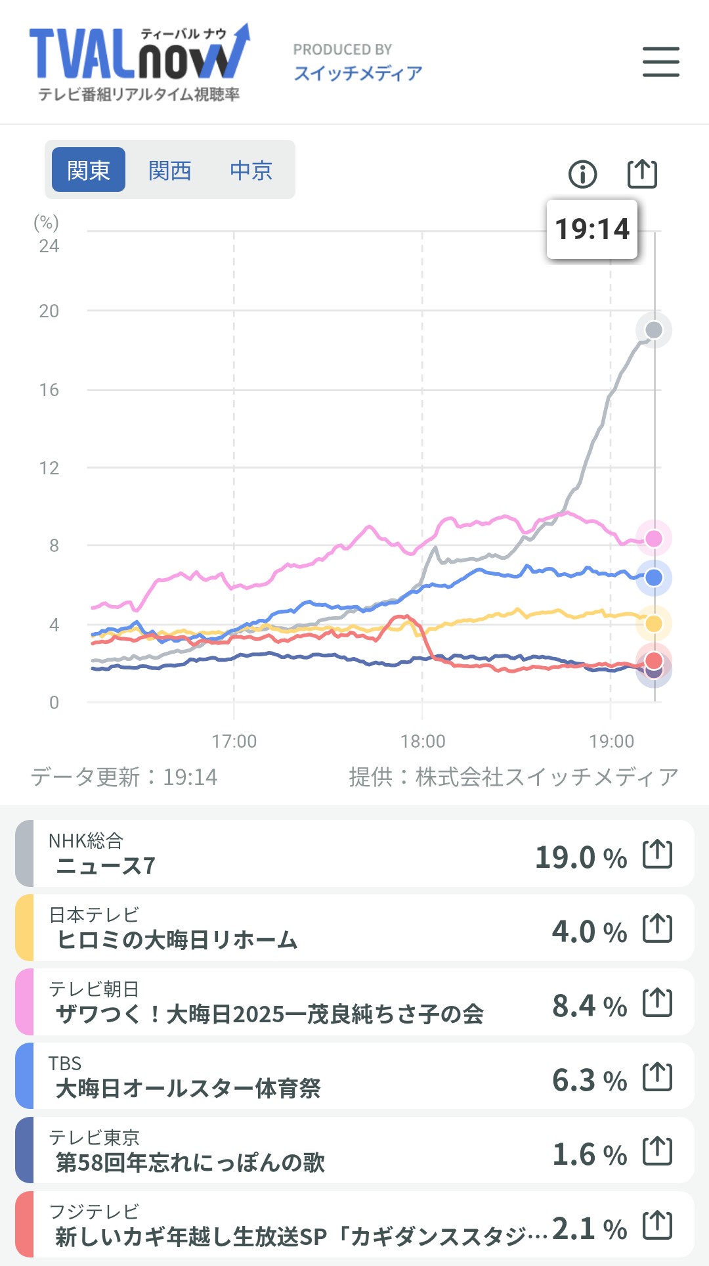Share the TBS 大晦日オールスター体育祭 rating
The height and width of the screenshot is (1266, 709).
tap(657, 1077)
